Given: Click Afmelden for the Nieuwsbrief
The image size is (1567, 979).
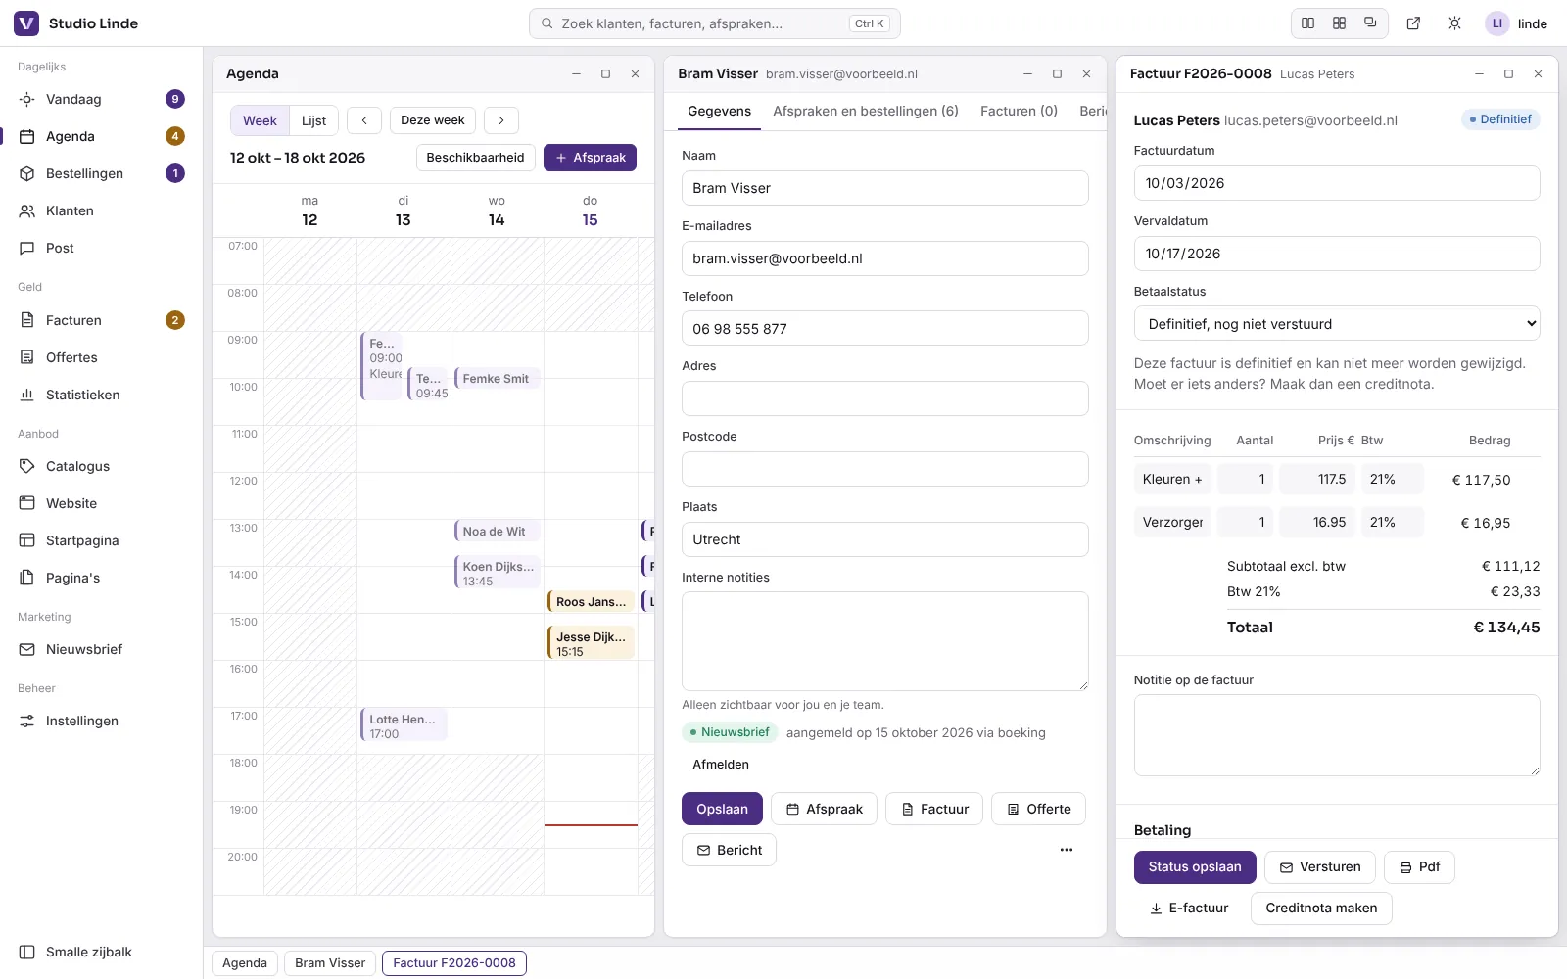Looking at the screenshot, I should pyautogui.click(x=721, y=765).
